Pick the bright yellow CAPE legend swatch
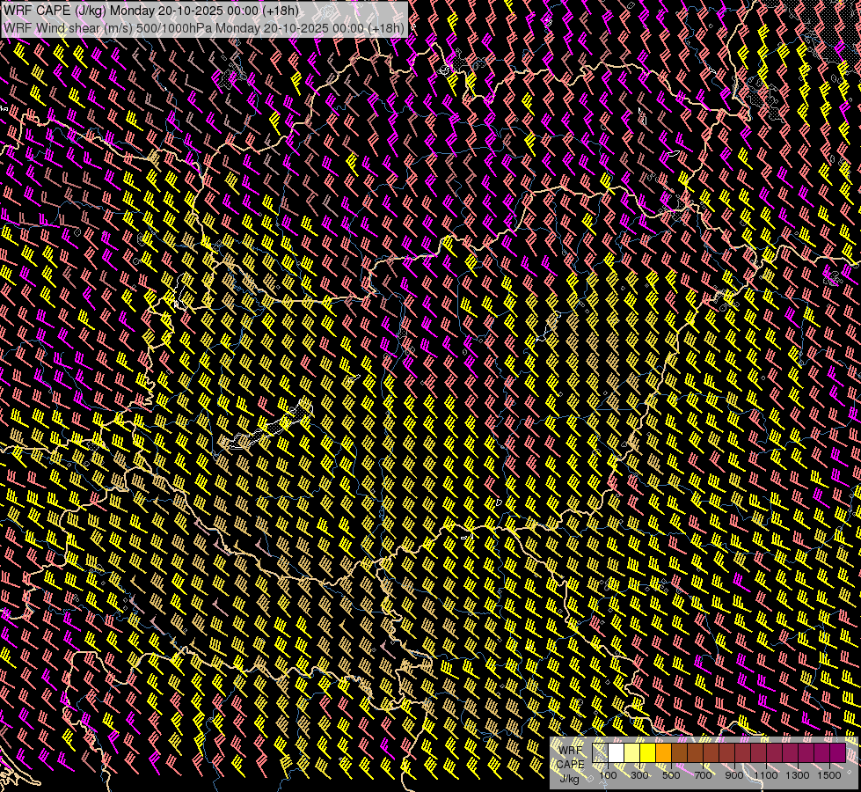Image resolution: width=861 pixels, height=792 pixels. 648,753
